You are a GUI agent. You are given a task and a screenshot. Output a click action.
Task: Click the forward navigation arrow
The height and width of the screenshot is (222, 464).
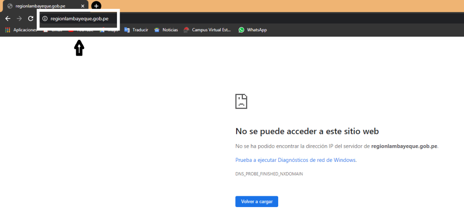coord(19,19)
